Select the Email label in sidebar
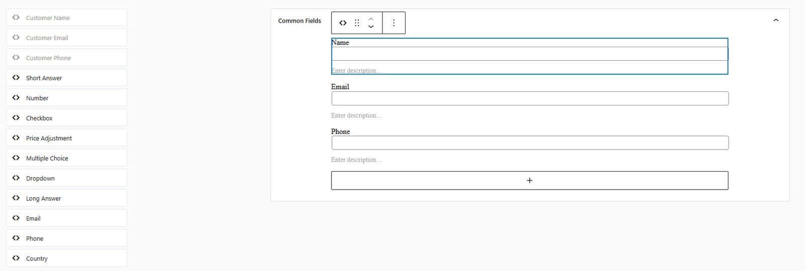Screen dimensions: 805x271 [x=33, y=218]
